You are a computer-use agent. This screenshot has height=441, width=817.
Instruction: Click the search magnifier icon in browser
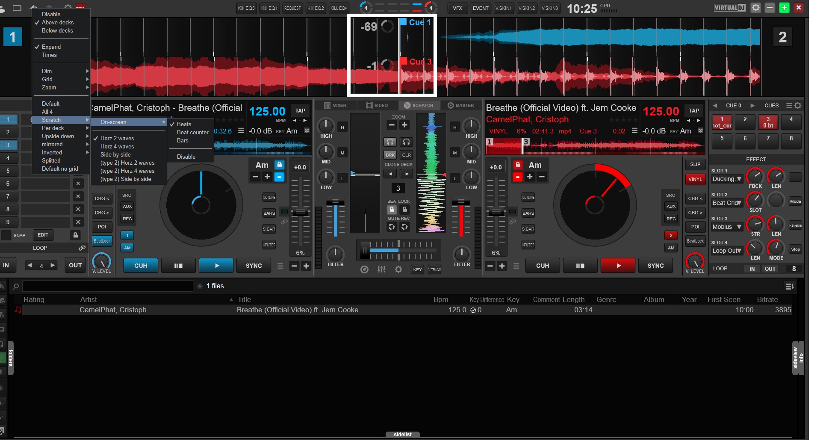[x=16, y=286]
